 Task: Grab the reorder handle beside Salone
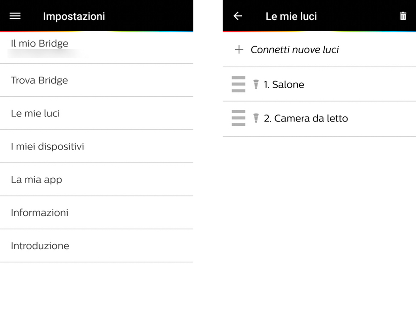238,84
